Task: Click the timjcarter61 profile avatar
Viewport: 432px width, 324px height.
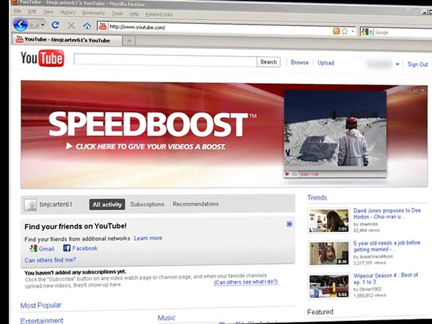Action: pos(30,205)
